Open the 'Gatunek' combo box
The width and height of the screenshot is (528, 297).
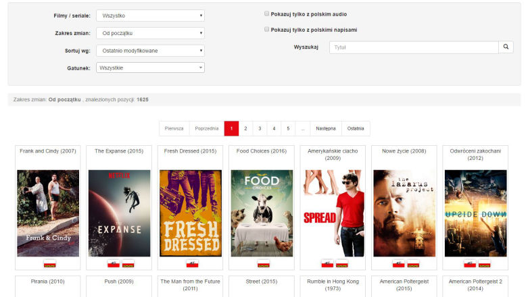[x=150, y=67]
